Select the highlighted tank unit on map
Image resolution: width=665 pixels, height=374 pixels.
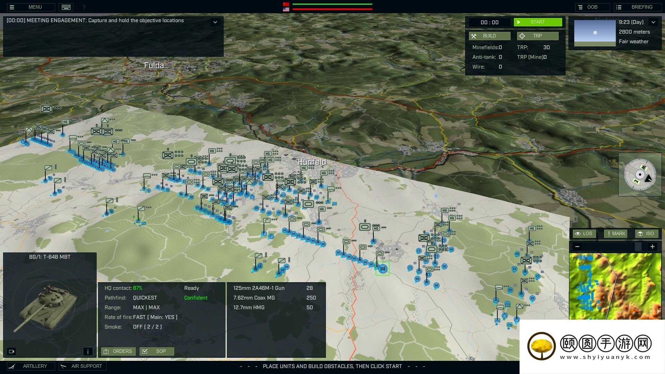tap(382, 269)
